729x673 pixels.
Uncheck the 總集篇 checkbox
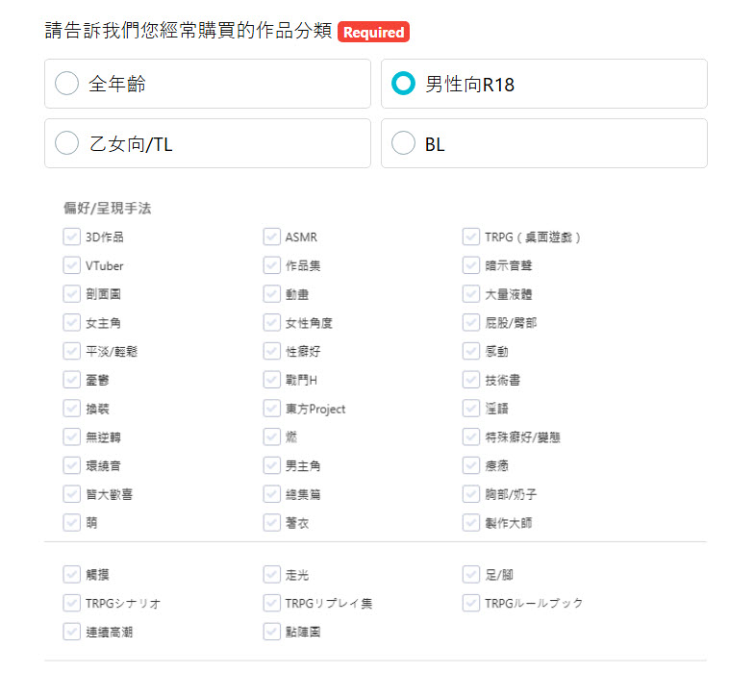click(271, 494)
